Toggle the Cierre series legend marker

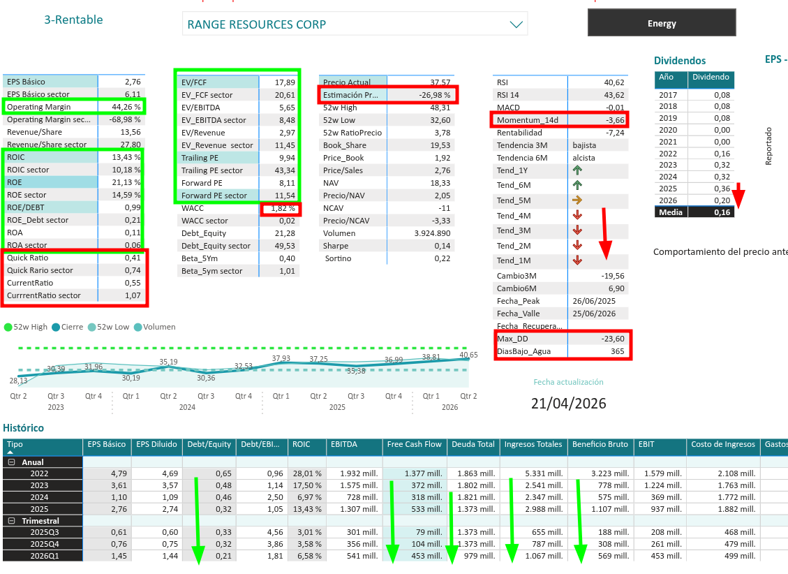pos(56,328)
